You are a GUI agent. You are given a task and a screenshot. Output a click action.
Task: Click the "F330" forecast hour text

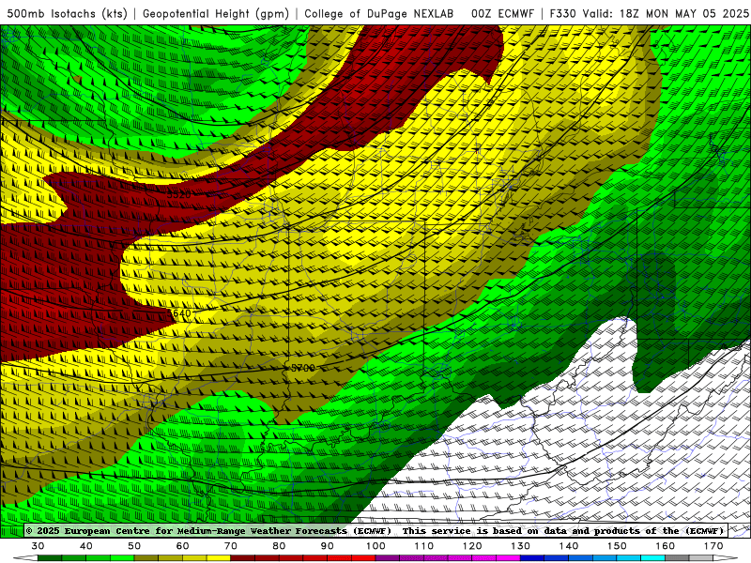pyautogui.click(x=563, y=13)
